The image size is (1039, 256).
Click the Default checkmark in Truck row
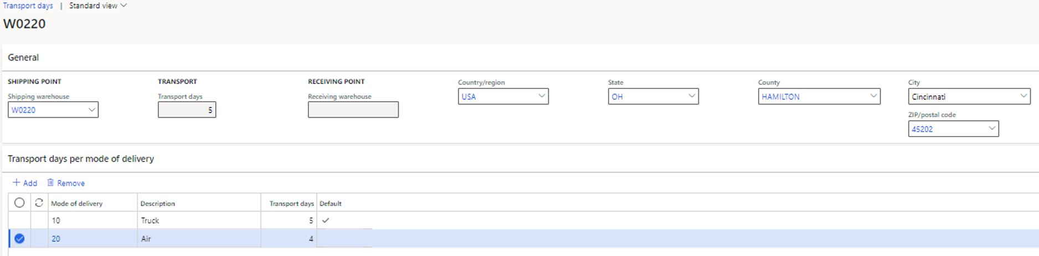pyautogui.click(x=326, y=220)
